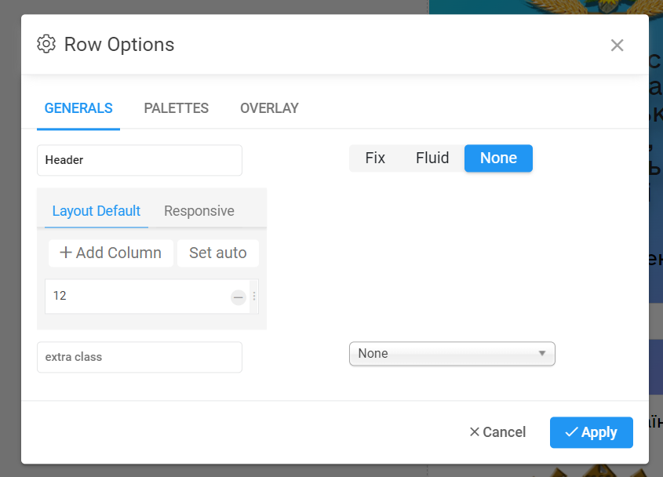
Task: Select the Fix width option
Action: 375,158
